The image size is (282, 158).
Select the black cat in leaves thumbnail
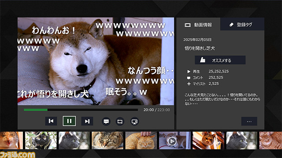[41, 140]
